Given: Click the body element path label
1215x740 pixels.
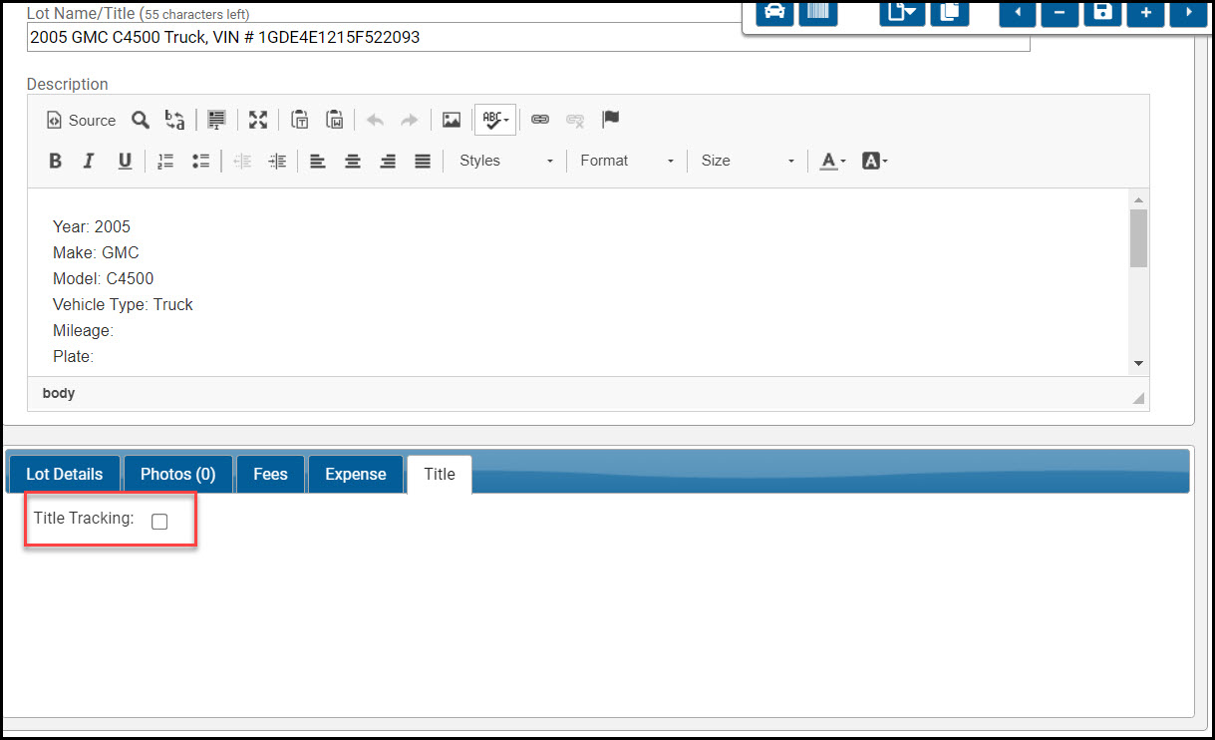Looking at the screenshot, I should (x=59, y=393).
